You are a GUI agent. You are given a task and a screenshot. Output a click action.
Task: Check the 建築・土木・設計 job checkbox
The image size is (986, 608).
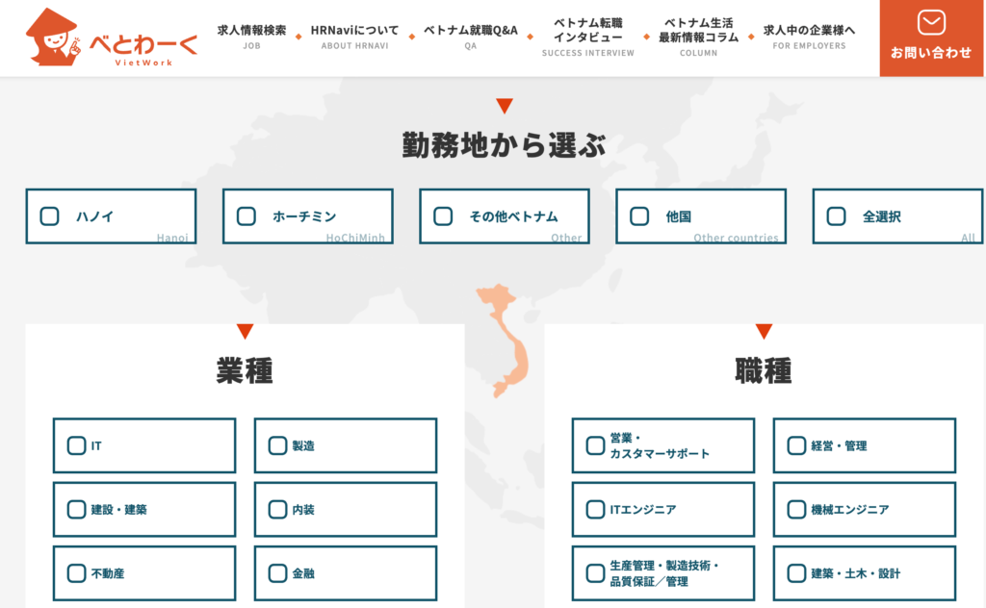coord(796,572)
